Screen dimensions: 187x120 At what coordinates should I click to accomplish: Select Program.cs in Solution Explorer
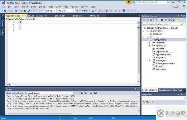[161, 57]
